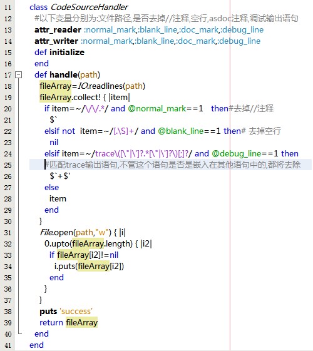Click end keyword on line 16
This screenshot has width=313, height=351.
[x=41, y=64]
